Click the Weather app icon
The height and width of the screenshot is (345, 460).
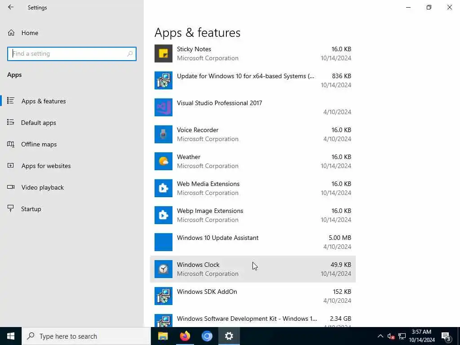point(164,161)
